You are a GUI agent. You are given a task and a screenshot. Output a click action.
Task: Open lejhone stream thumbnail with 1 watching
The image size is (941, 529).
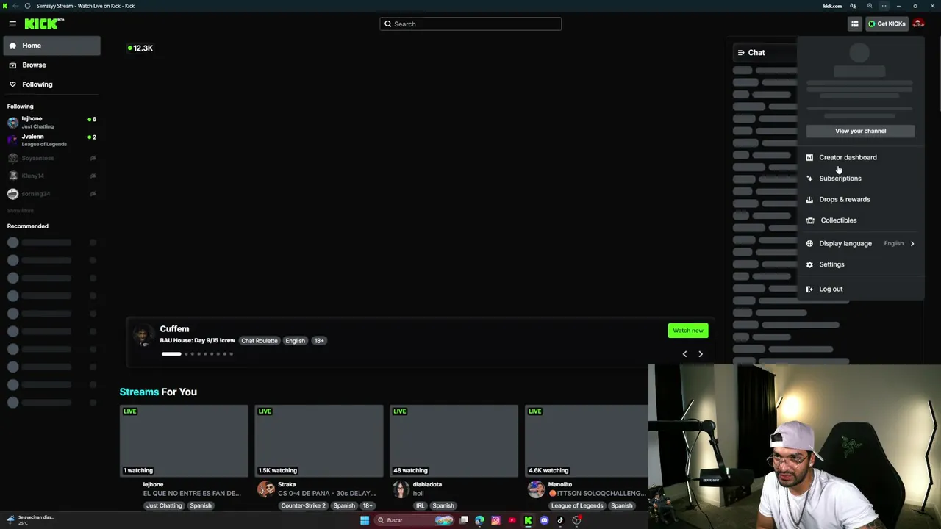click(184, 441)
